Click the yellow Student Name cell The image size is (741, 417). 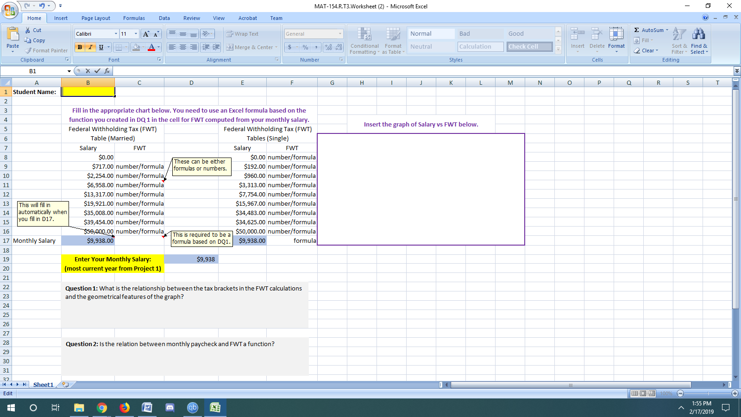coord(88,92)
